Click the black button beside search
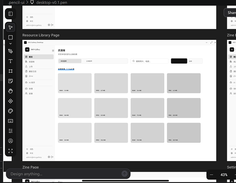Image resolution: width=236 pixels, height=183 pixels. point(179,61)
